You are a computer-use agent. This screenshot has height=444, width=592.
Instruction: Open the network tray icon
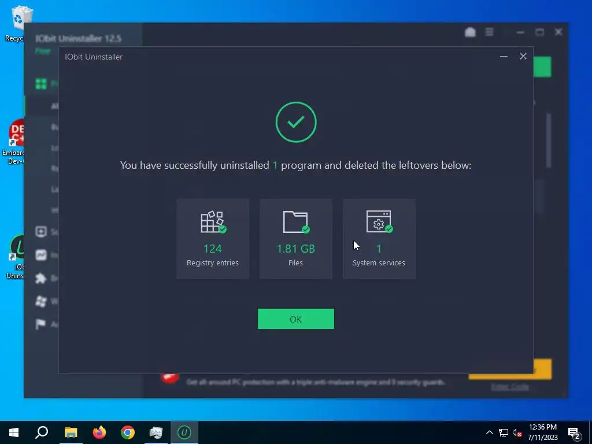coord(504,432)
